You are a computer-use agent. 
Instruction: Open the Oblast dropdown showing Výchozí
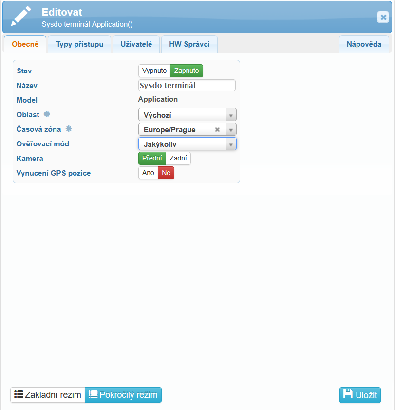(187, 115)
